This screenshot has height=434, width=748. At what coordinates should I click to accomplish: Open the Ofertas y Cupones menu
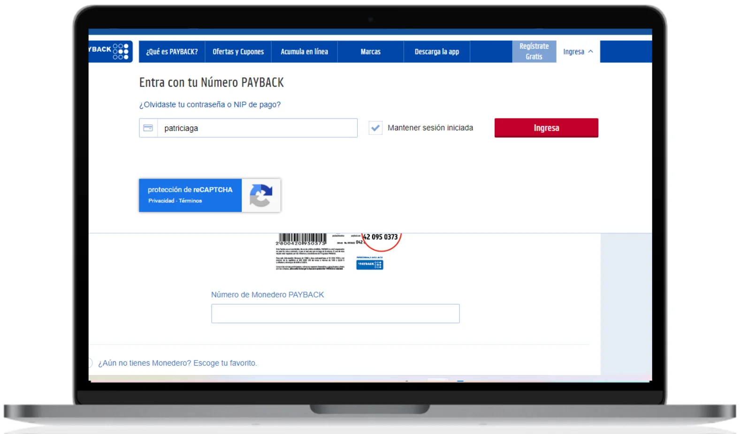238,52
